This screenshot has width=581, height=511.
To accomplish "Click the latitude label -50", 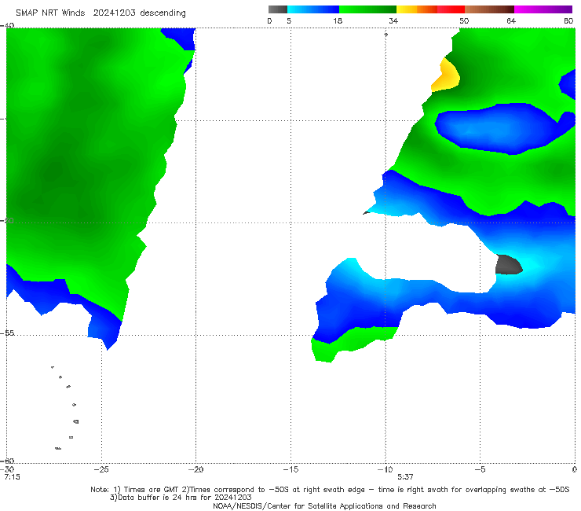I will [8, 220].
